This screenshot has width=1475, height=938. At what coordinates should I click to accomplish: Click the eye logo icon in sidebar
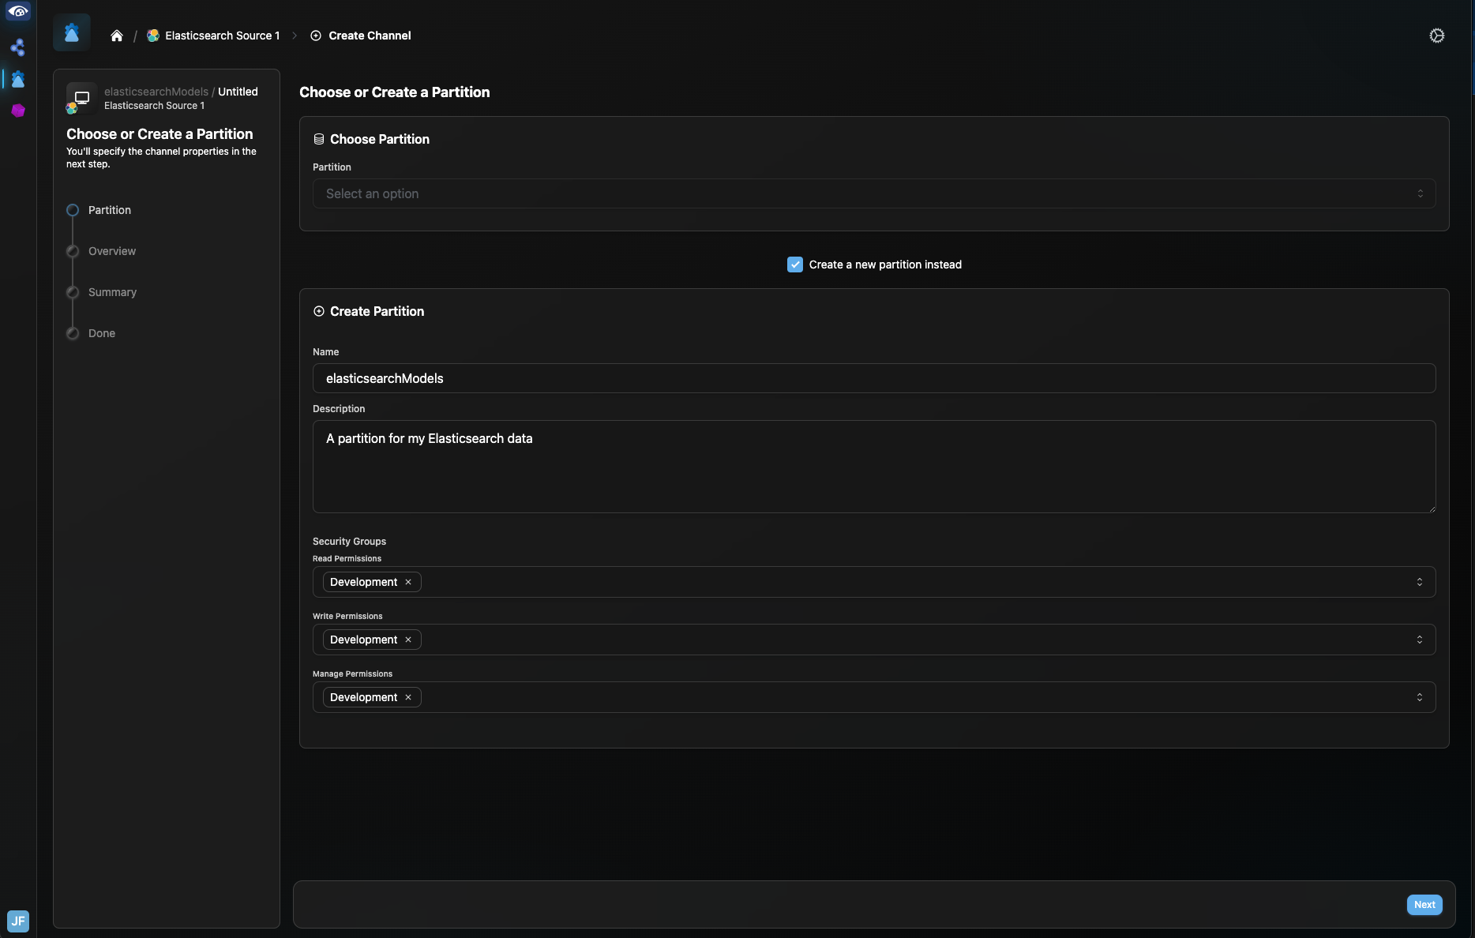coord(17,12)
